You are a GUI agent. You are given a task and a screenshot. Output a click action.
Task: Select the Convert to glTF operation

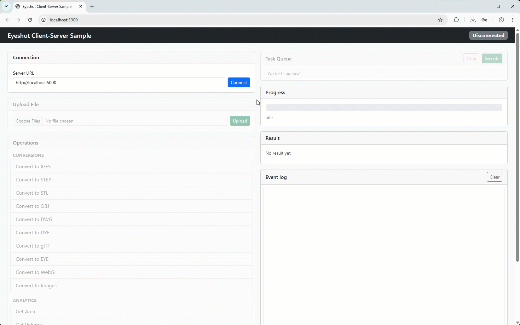click(131, 246)
